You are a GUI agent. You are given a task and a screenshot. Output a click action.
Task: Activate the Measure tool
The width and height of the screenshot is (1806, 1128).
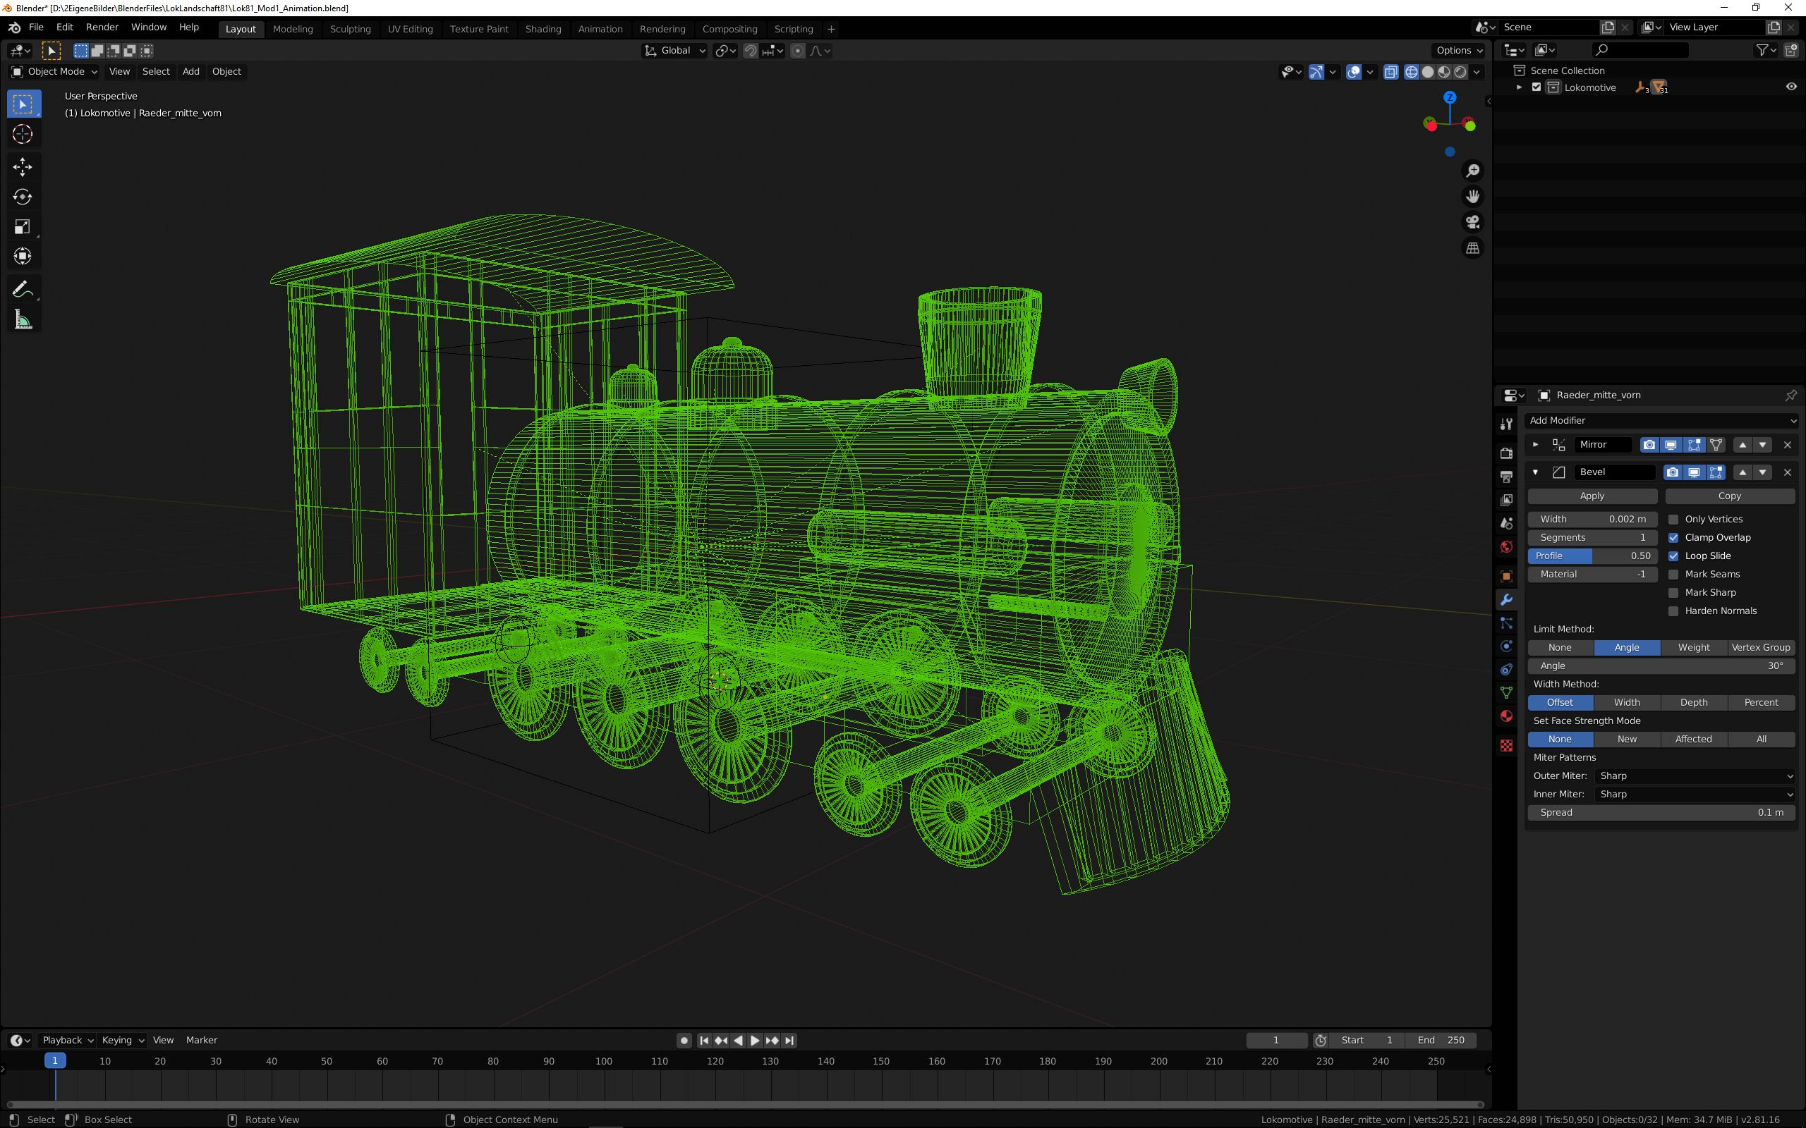click(23, 321)
